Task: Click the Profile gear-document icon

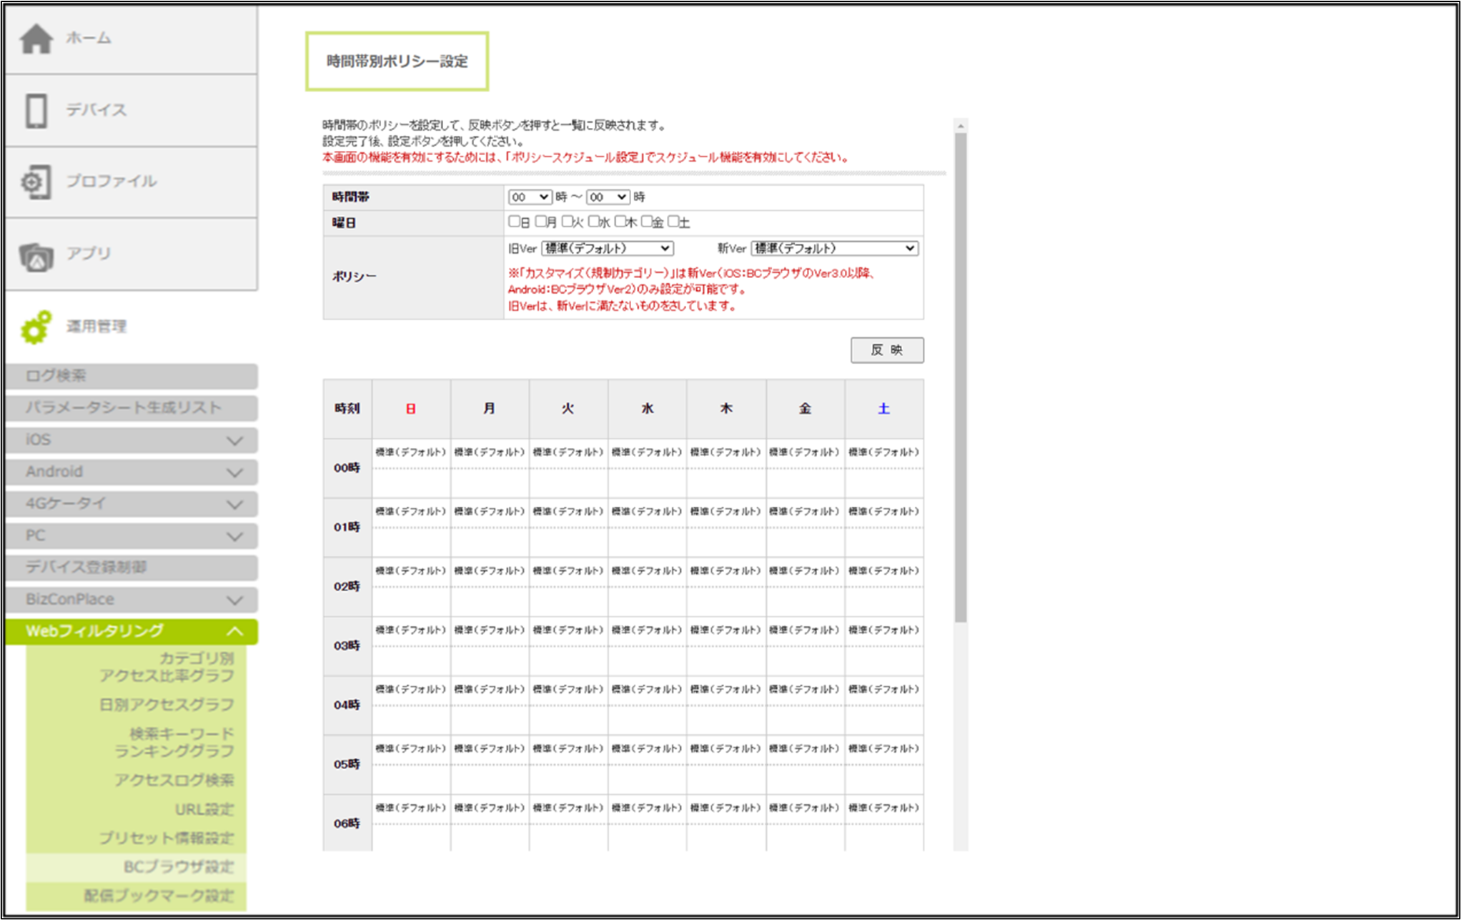Action: [x=36, y=182]
